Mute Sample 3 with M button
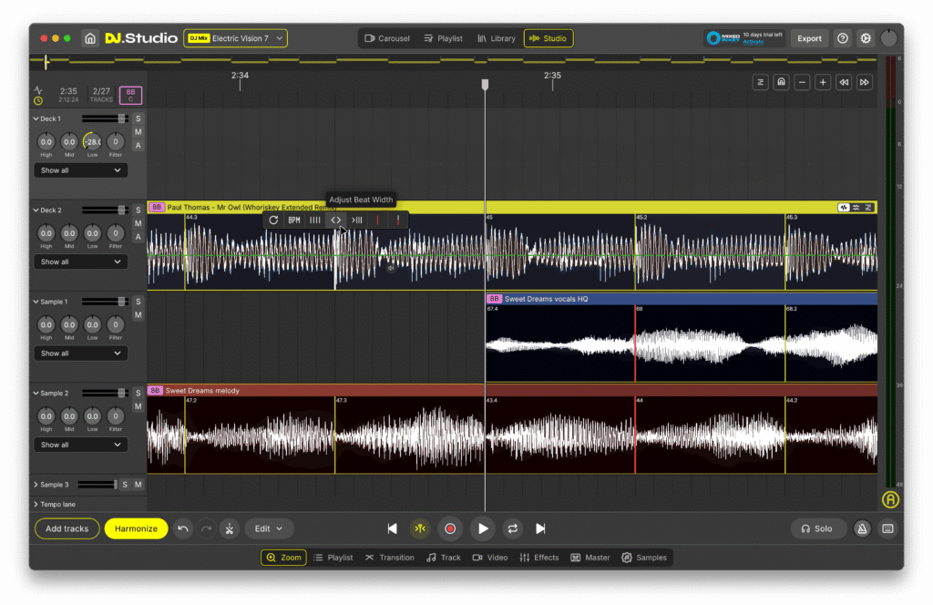 (x=138, y=485)
